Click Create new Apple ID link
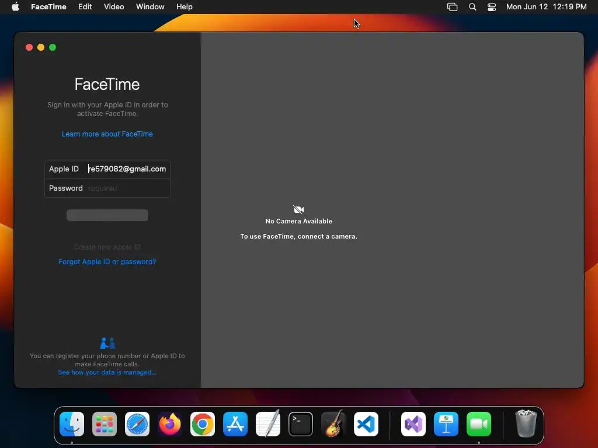This screenshot has height=448, width=598. pyautogui.click(x=107, y=247)
